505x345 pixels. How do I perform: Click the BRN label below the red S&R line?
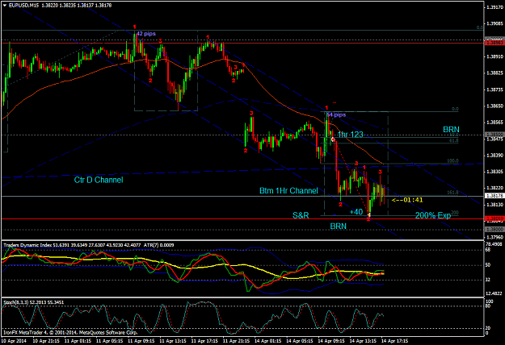click(x=339, y=227)
